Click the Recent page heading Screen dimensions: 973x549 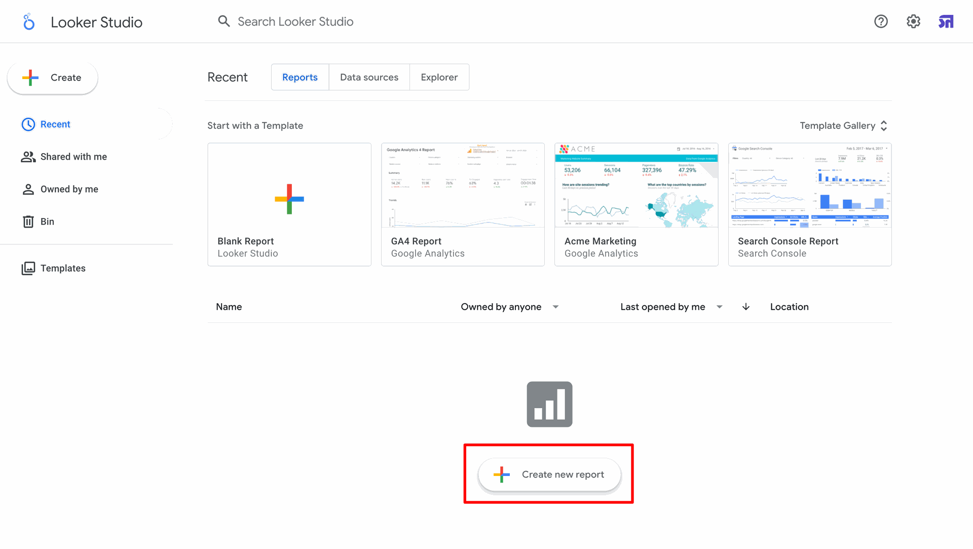(x=228, y=77)
